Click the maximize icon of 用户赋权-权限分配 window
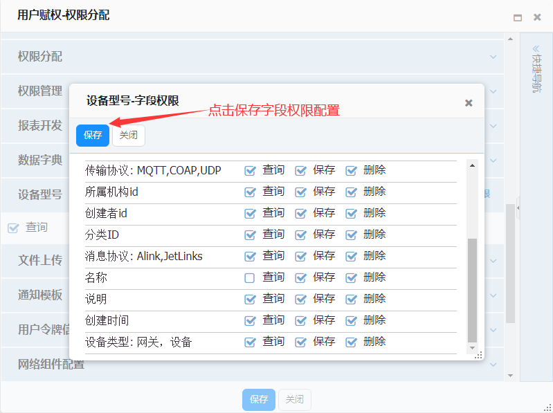553x413 pixels. click(518, 17)
